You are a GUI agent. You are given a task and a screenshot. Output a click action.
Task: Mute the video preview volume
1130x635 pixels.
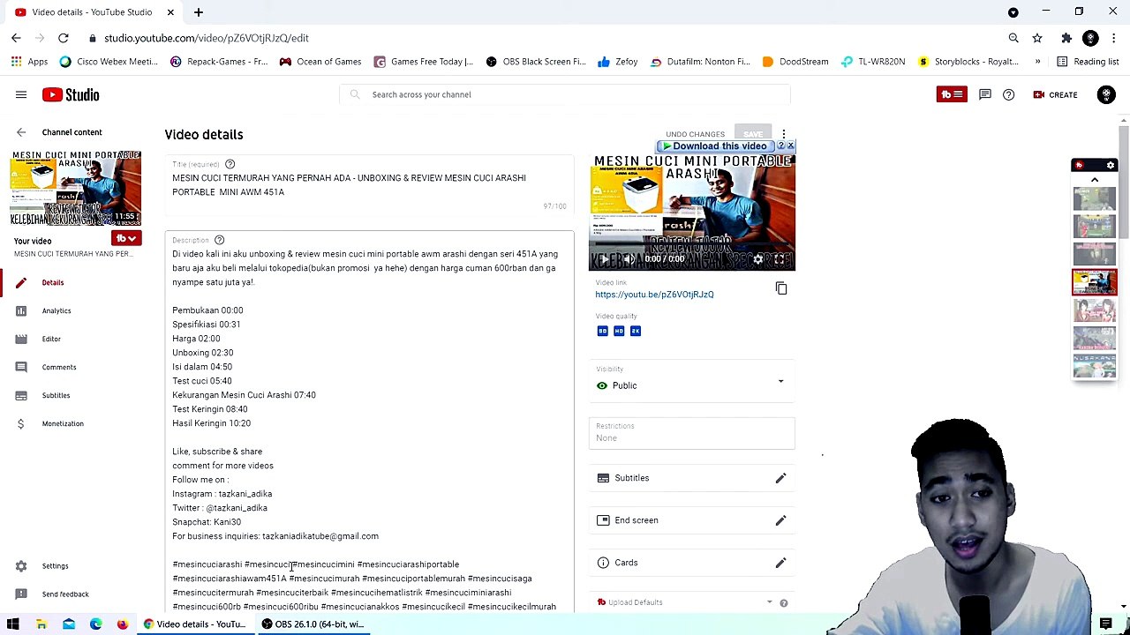point(628,259)
